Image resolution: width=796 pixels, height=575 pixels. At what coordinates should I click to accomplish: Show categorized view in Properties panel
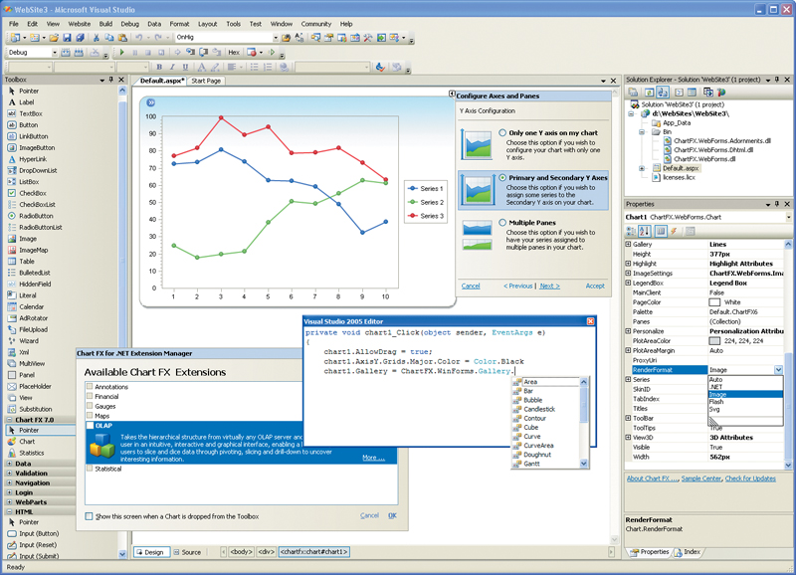631,232
